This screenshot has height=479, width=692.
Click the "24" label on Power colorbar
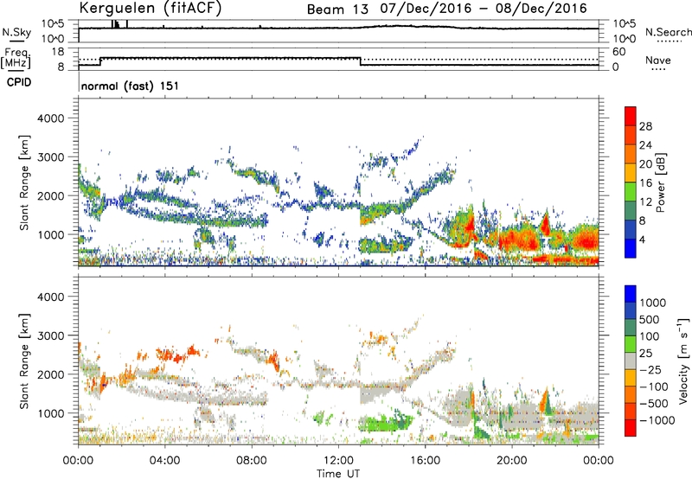click(x=645, y=145)
